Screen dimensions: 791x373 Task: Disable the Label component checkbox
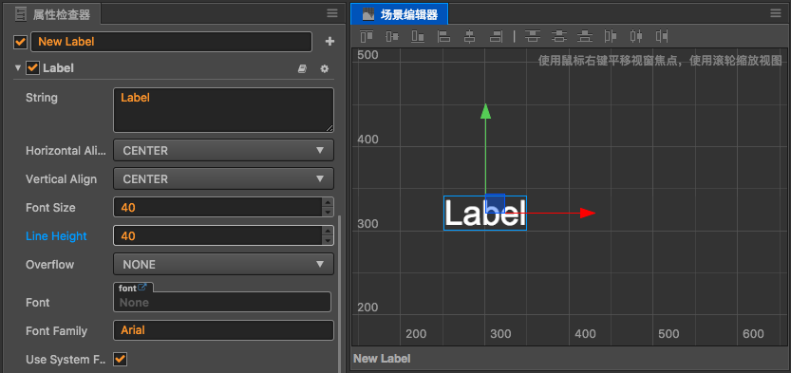click(x=33, y=68)
